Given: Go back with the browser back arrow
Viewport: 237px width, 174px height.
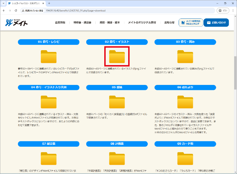Looking at the screenshot, I should point(4,10).
